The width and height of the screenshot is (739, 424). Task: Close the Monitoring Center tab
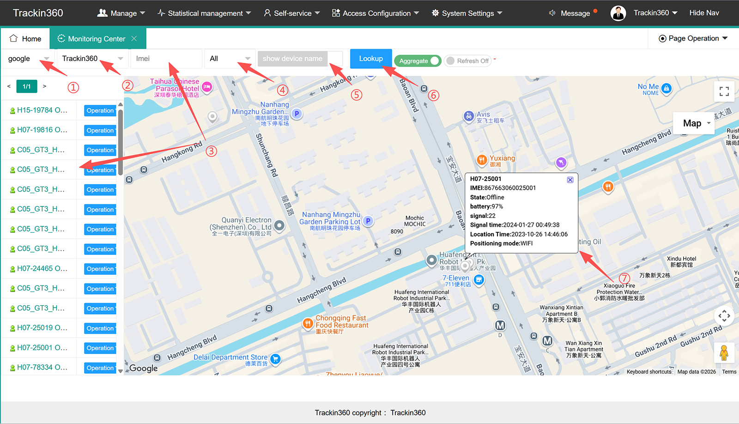[134, 39]
